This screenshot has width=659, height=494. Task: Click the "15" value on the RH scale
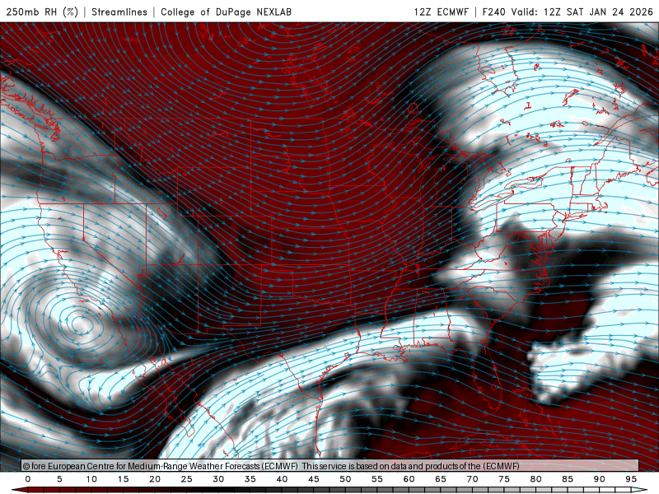pos(123,479)
